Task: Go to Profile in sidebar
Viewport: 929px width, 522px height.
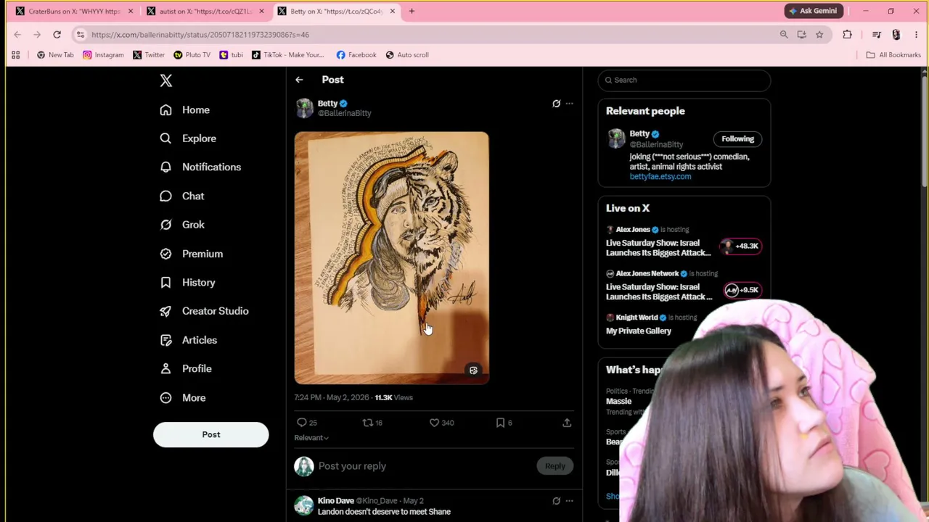Action: click(186, 368)
